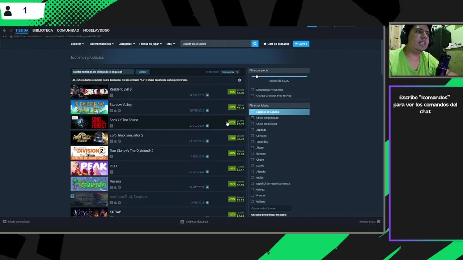Check the Japonés language filter
This screenshot has height=260, width=463.
(252, 130)
